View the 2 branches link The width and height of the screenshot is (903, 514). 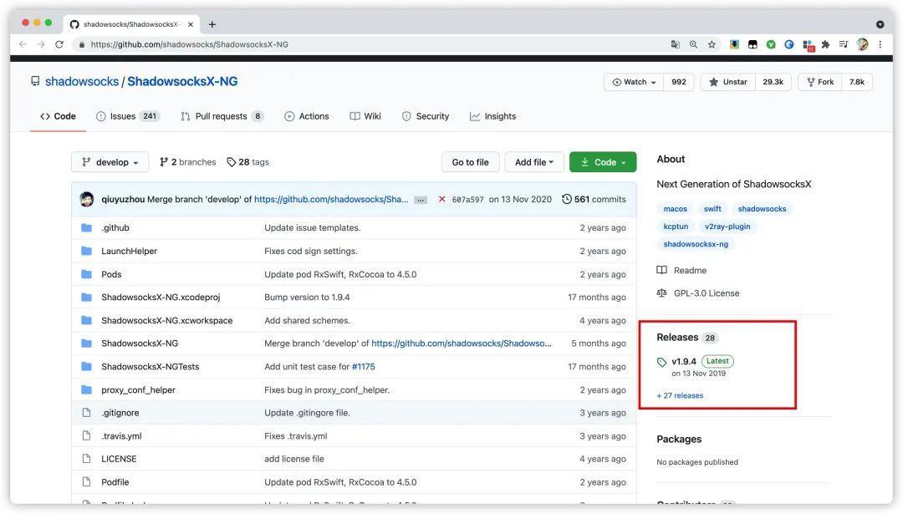[x=188, y=162]
